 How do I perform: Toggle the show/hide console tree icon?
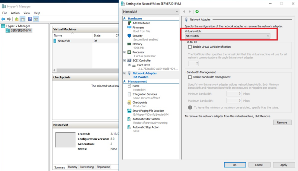(22, 19)
